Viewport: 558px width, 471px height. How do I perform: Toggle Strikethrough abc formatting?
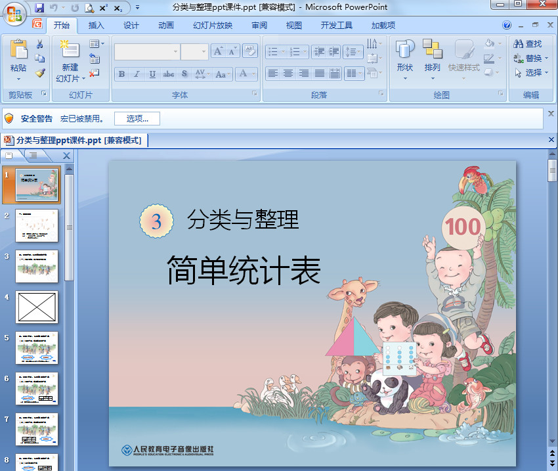(168, 74)
